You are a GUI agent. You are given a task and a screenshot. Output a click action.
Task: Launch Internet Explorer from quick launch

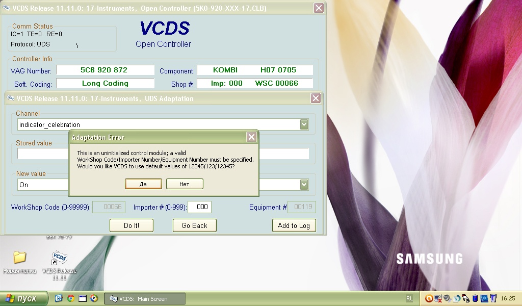point(59,298)
